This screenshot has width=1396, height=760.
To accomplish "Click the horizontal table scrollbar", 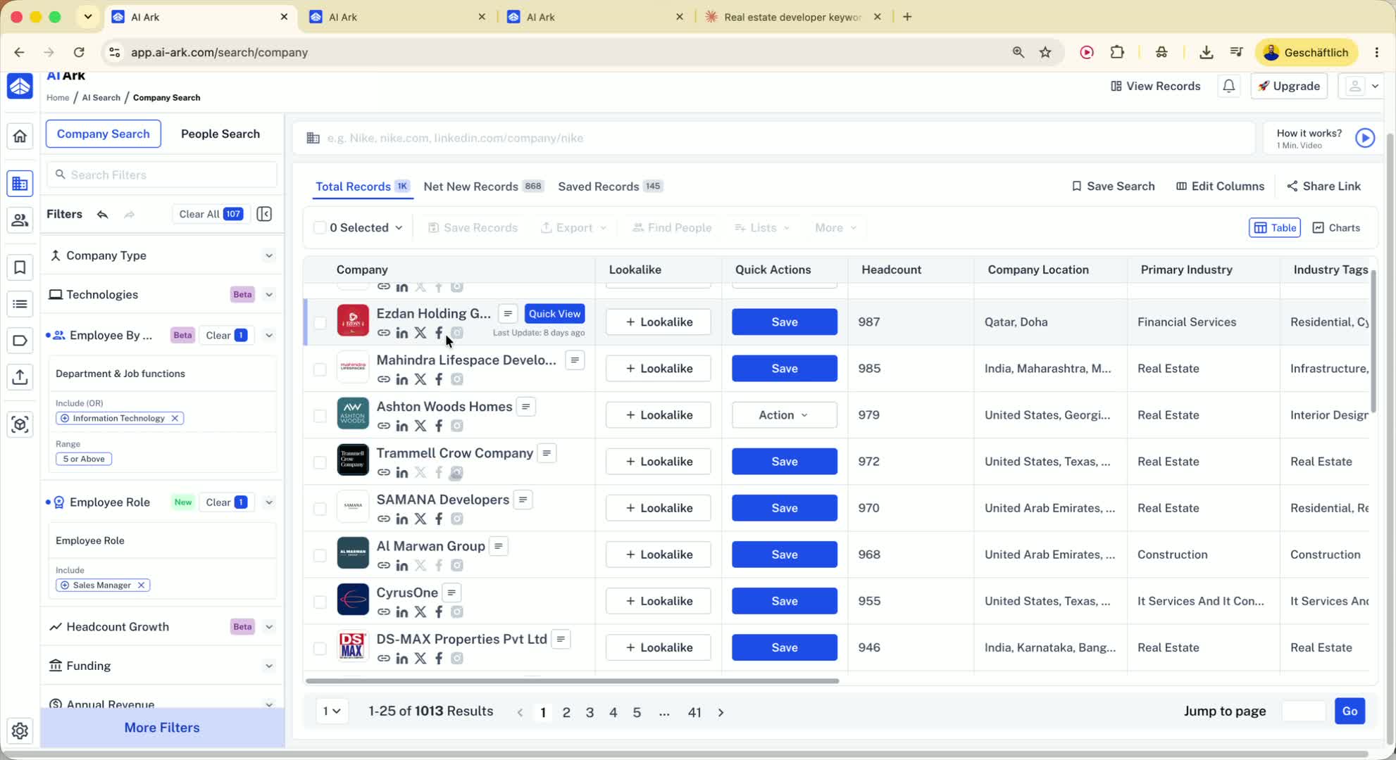I will [572, 681].
